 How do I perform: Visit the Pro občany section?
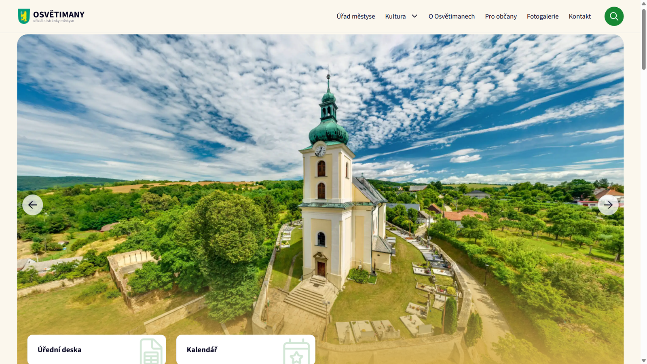coord(501,16)
